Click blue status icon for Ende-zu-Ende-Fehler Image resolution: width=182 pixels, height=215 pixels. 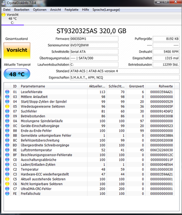pos(7,131)
